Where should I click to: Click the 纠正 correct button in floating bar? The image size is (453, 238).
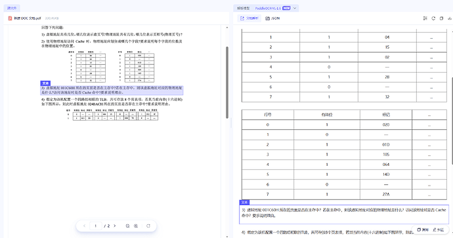point(439,229)
